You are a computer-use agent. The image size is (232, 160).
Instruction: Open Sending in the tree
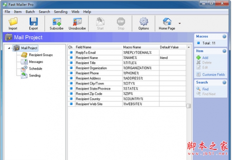pyautogui.click(x=35, y=75)
